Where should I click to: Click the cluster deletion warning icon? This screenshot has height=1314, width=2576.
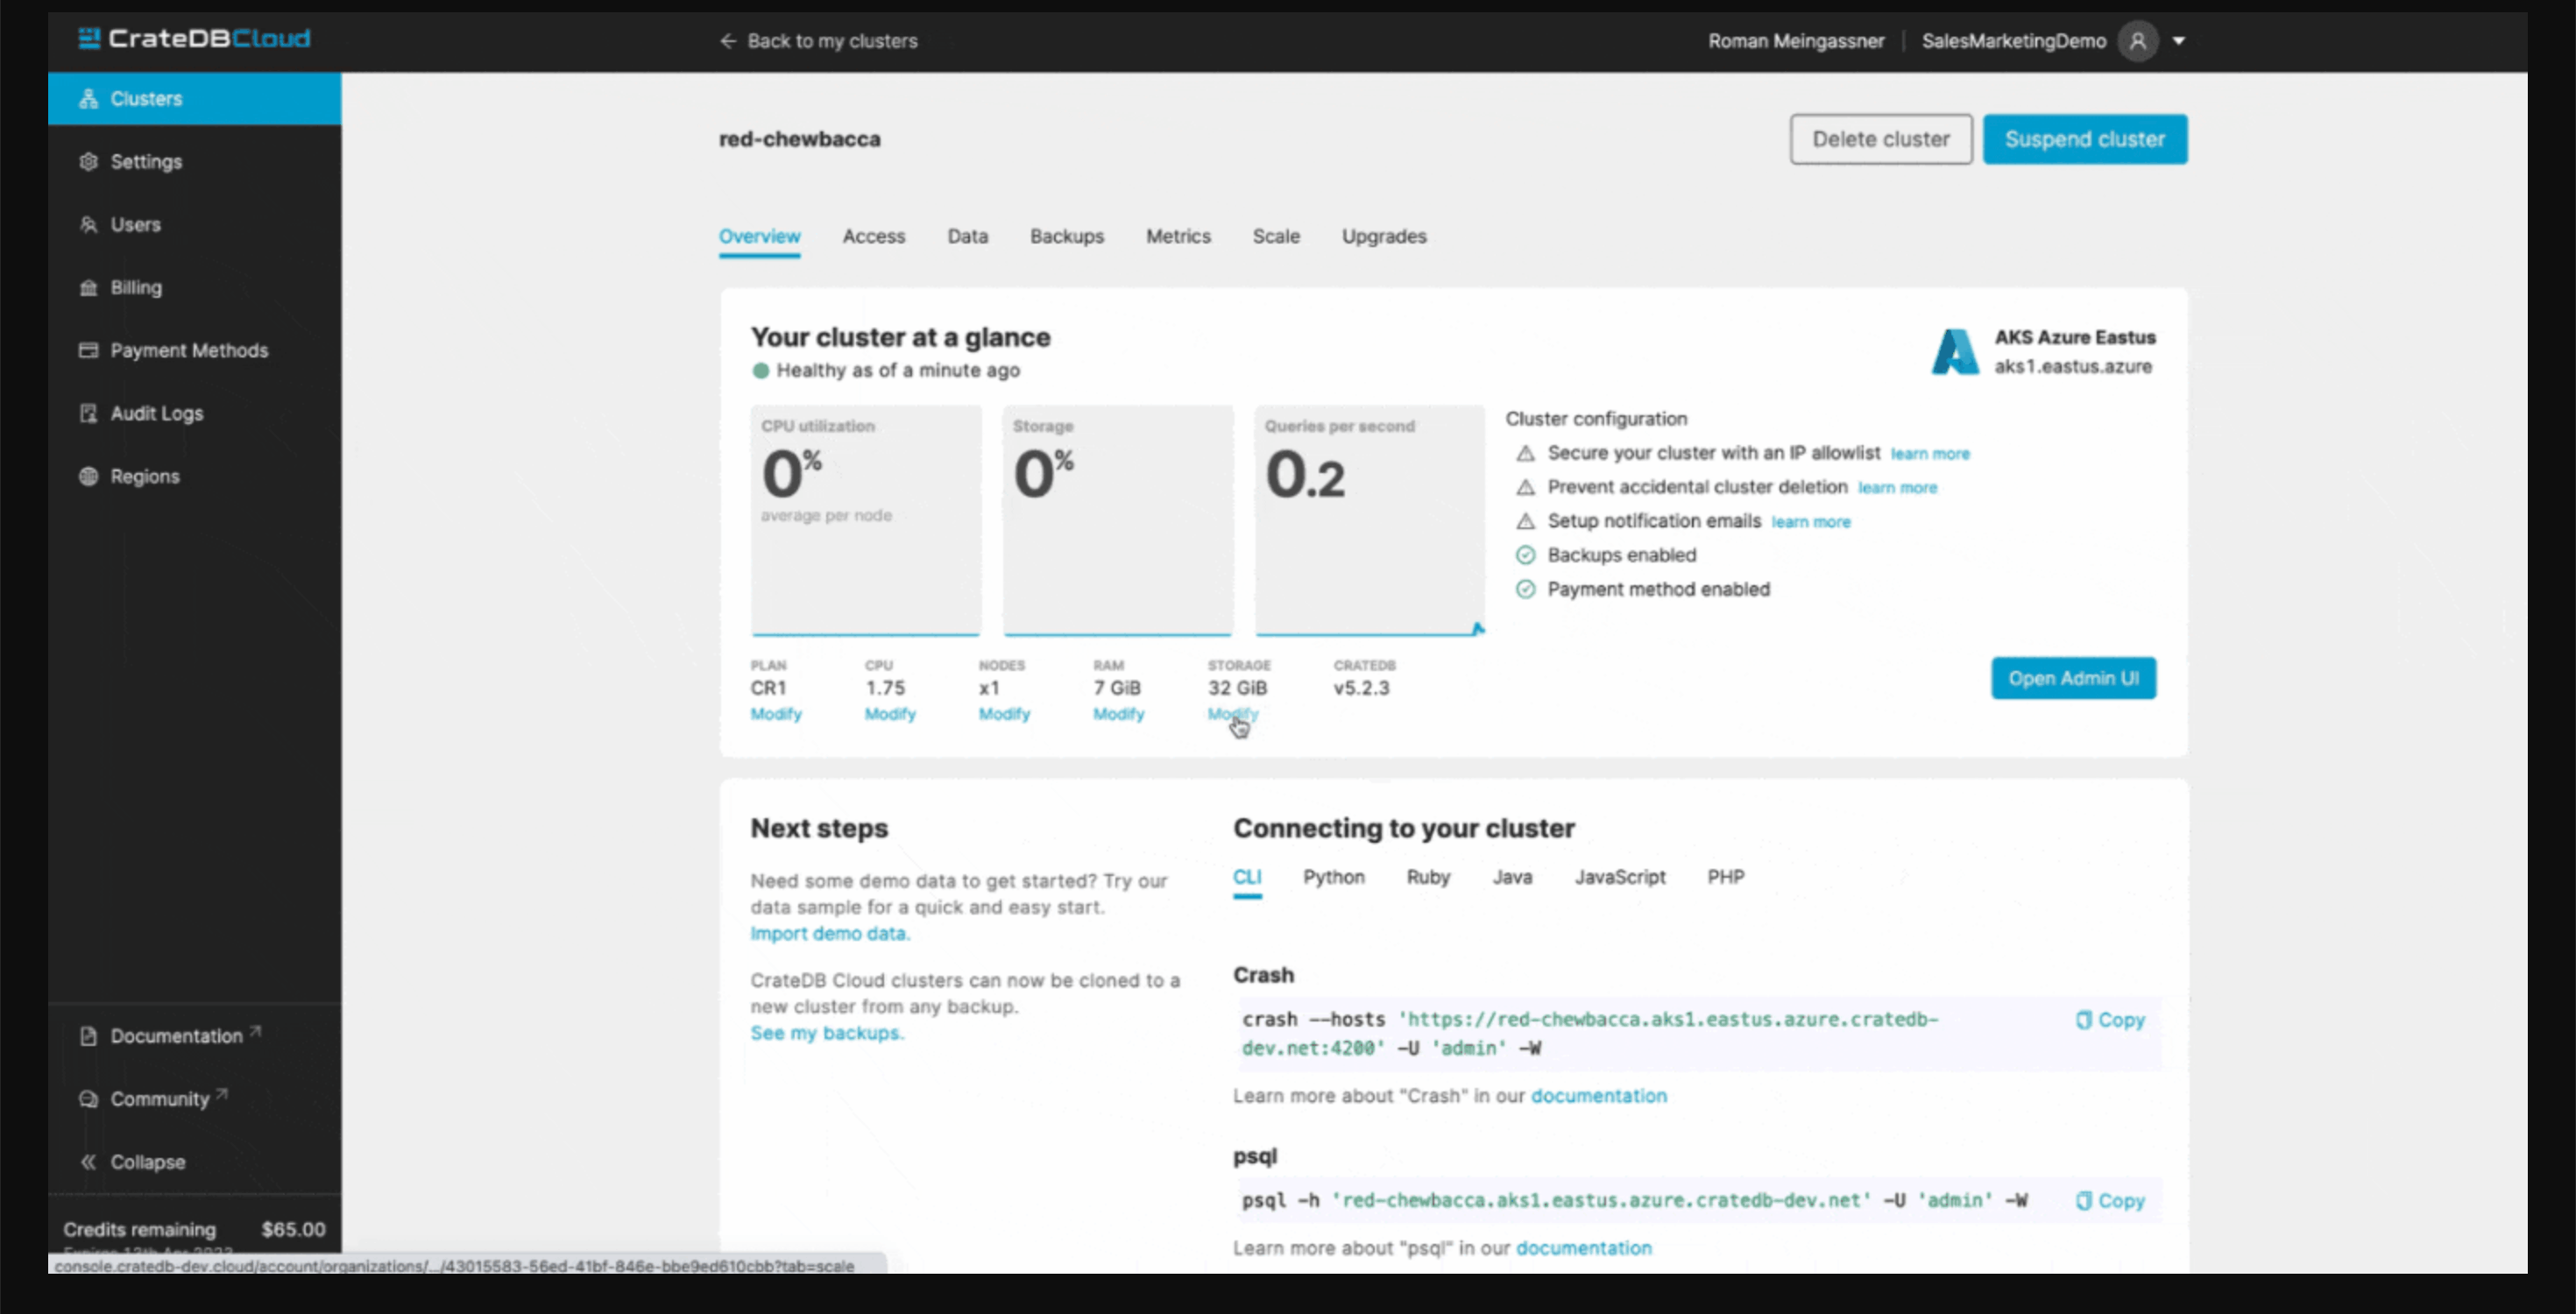click(1525, 488)
